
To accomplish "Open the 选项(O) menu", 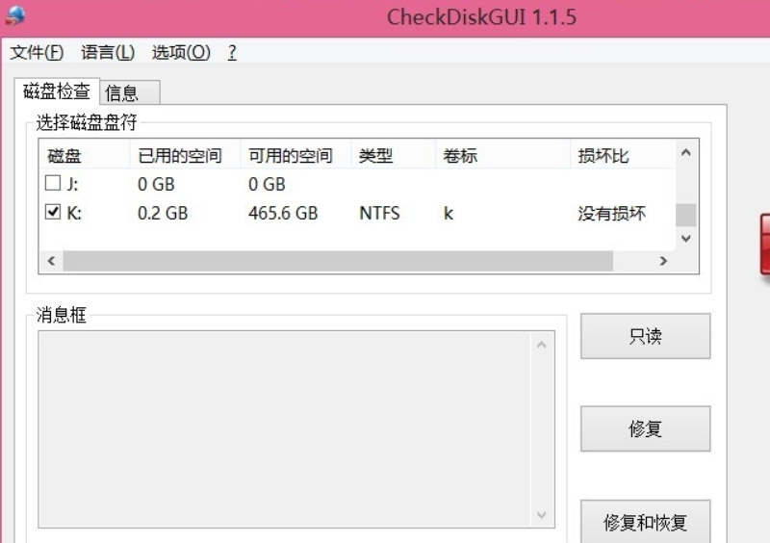I will pos(181,52).
